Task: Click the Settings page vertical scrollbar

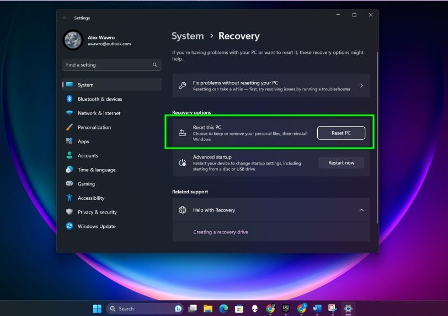Action: point(377,138)
